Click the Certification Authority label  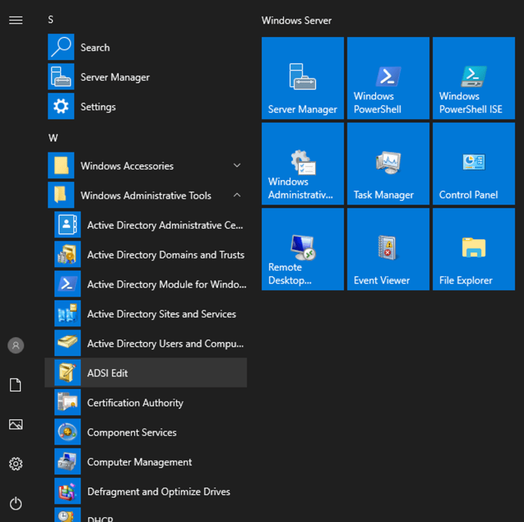135,403
